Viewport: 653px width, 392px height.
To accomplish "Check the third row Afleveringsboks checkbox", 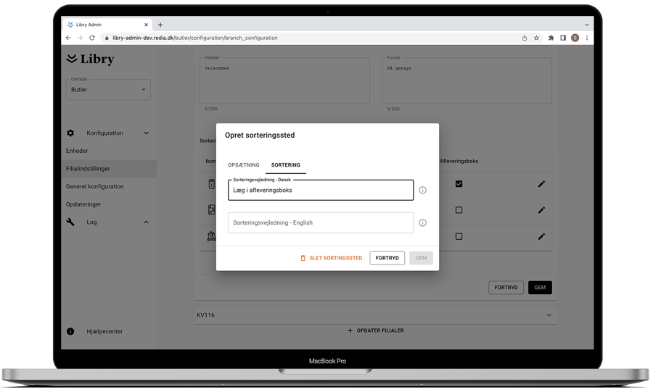I will coord(459,236).
